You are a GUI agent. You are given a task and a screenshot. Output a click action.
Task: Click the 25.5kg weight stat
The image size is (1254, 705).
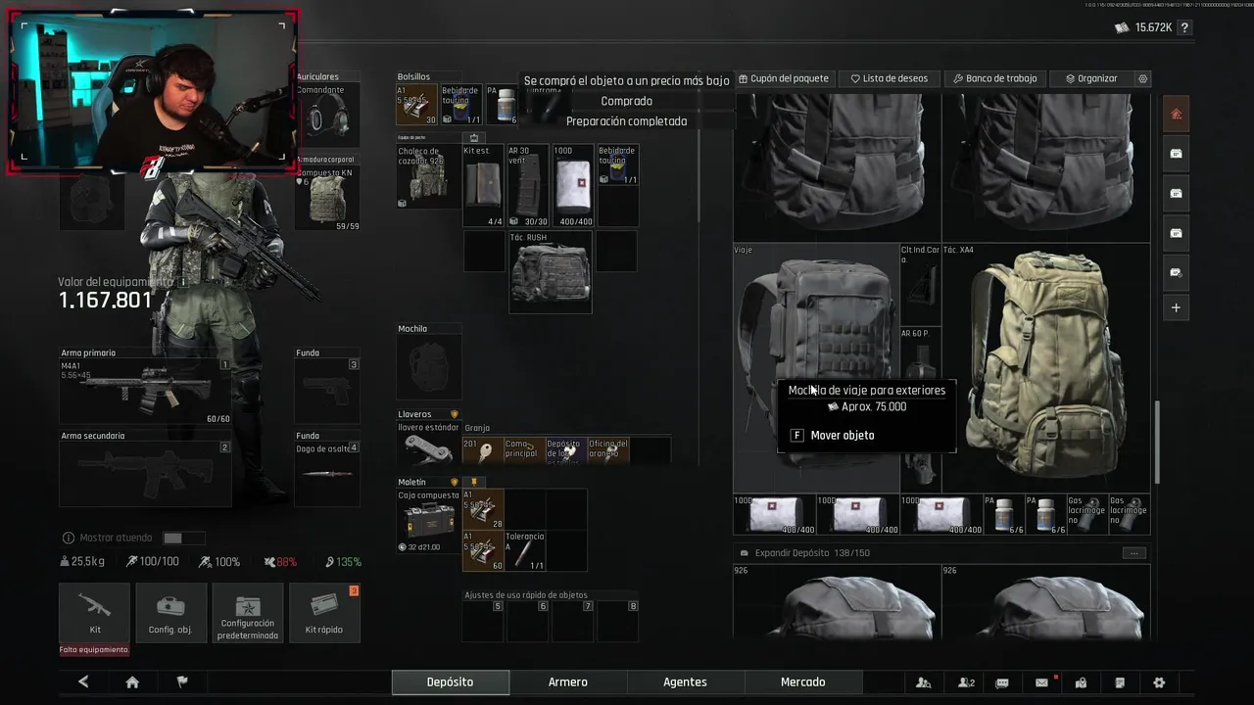81,562
